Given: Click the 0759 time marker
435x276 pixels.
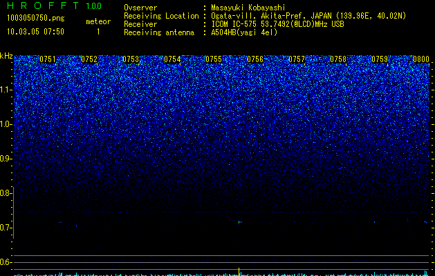Looking at the screenshot, I should (x=380, y=59).
